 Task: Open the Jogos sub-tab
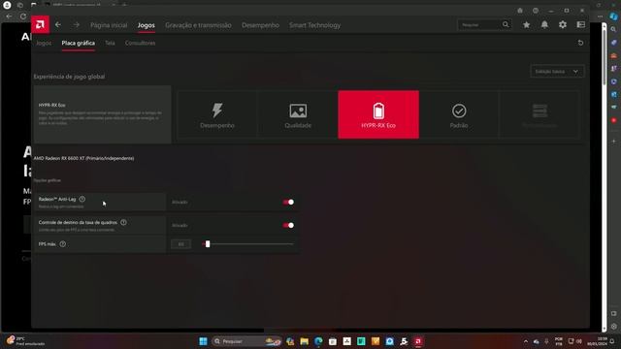coord(44,43)
